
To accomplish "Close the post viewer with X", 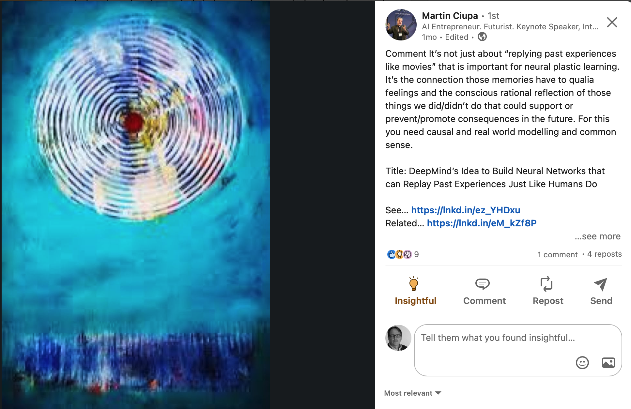I will (612, 22).
